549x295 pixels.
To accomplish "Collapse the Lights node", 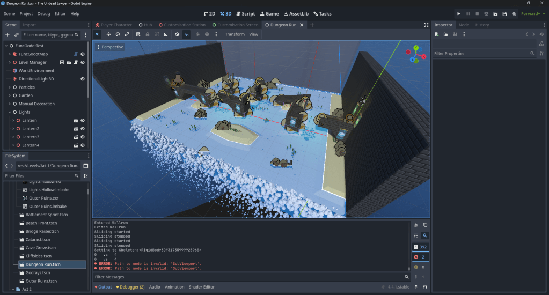I will (x=10, y=112).
